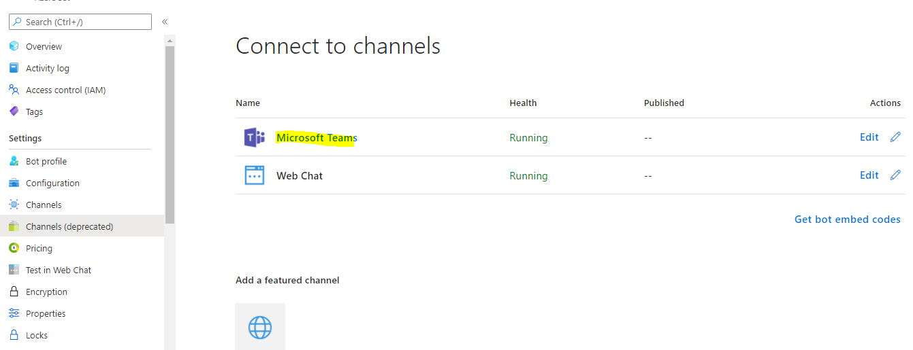Click the purple Tags icon
This screenshot has height=350, width=913.
click(14, 111)
